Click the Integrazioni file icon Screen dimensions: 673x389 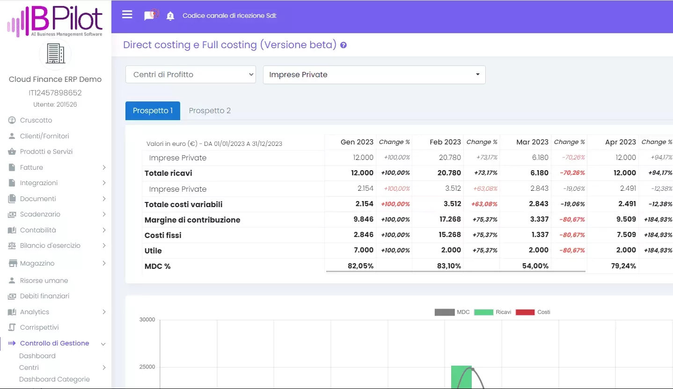pos(12,183)
